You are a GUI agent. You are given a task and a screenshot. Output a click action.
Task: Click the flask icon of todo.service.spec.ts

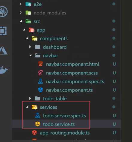[x=38, y=116]
